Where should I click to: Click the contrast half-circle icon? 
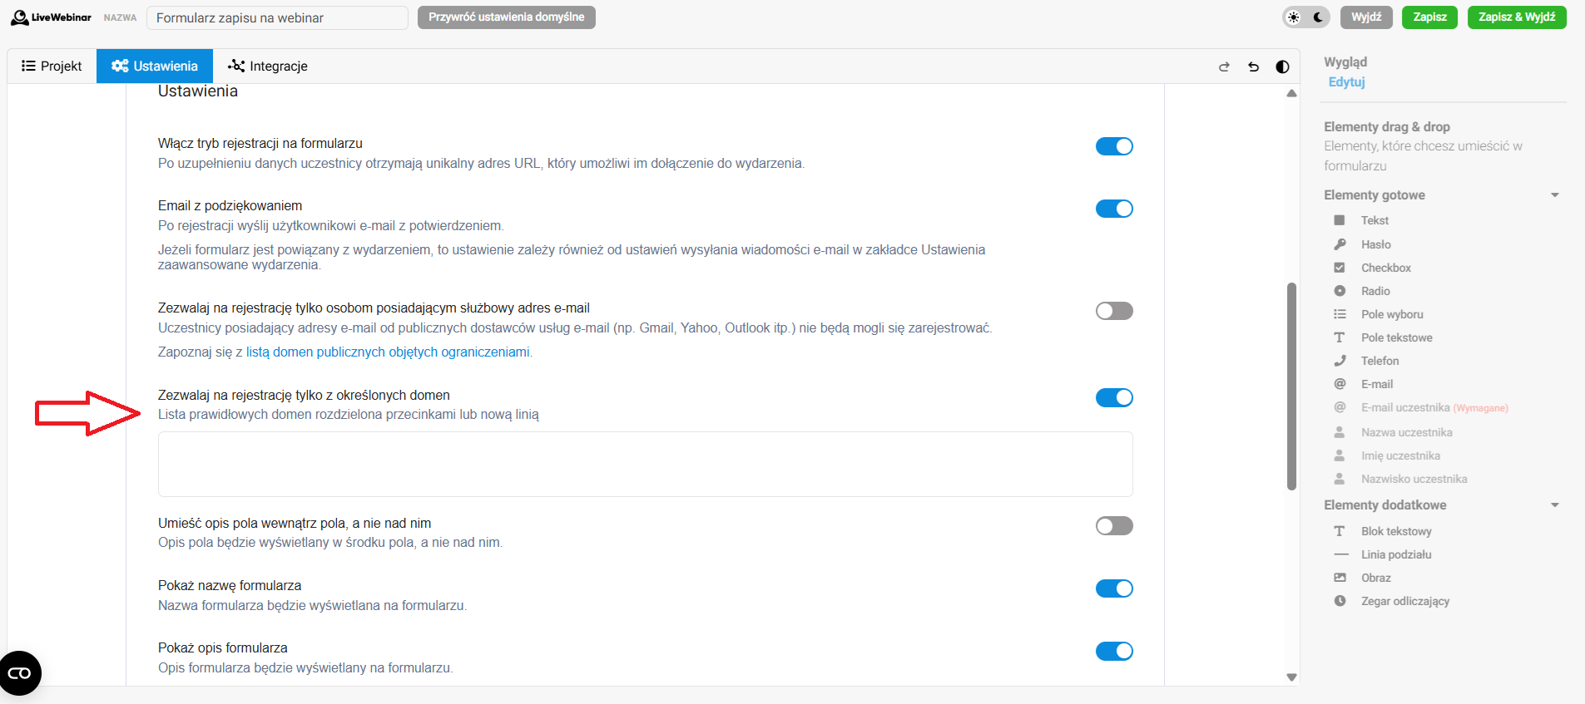click(1282, 66)
